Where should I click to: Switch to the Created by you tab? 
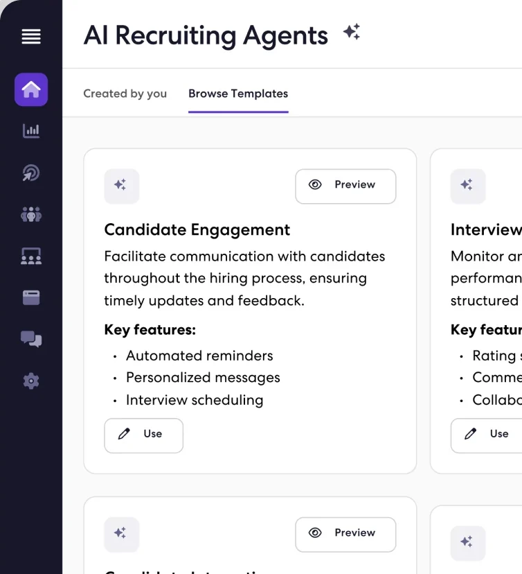125,94
